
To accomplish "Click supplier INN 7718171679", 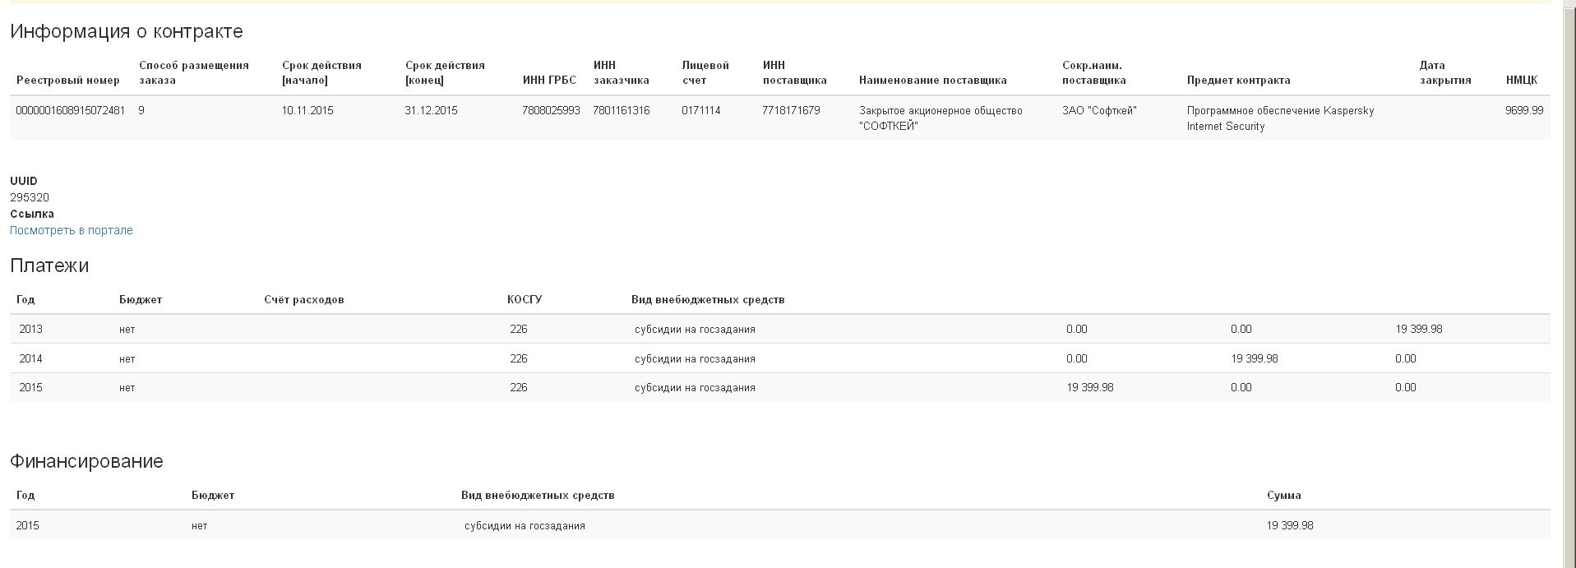I will point(791,110).
